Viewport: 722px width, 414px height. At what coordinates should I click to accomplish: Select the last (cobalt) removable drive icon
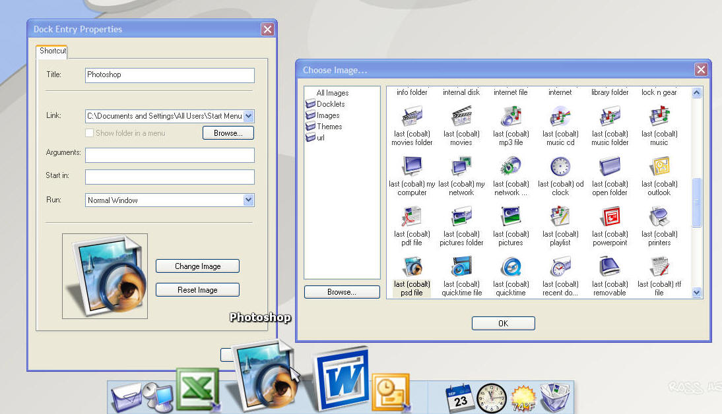point(610,266)
